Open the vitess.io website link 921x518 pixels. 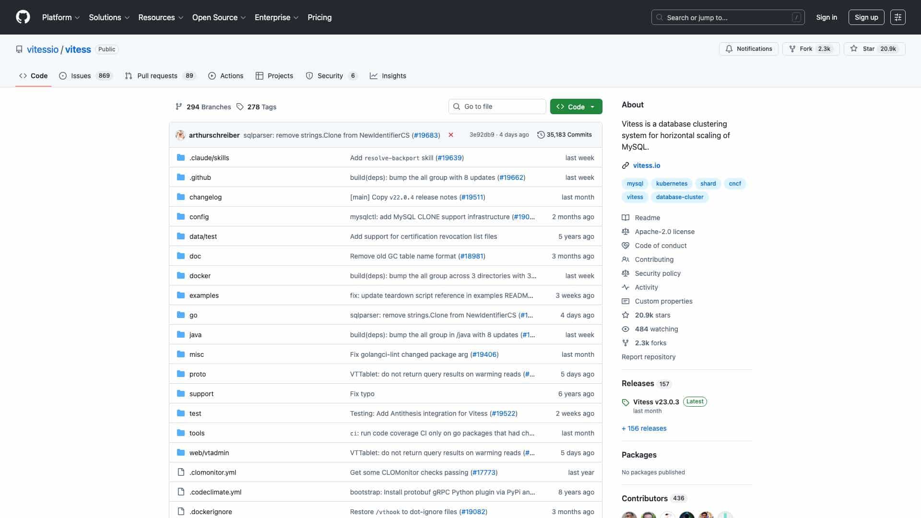point(646,165)
